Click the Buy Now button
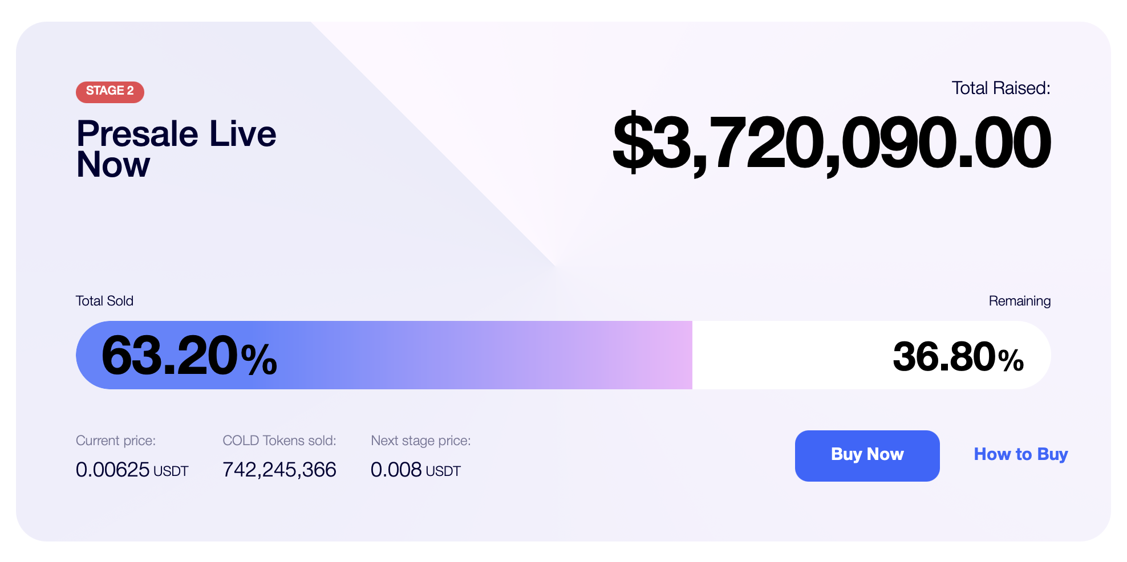1127x562 pixels. [867, 455]
